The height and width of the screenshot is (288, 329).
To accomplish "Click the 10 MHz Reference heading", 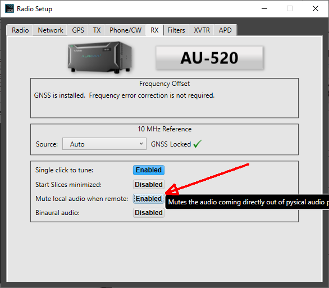I will (x=164, y=129).
